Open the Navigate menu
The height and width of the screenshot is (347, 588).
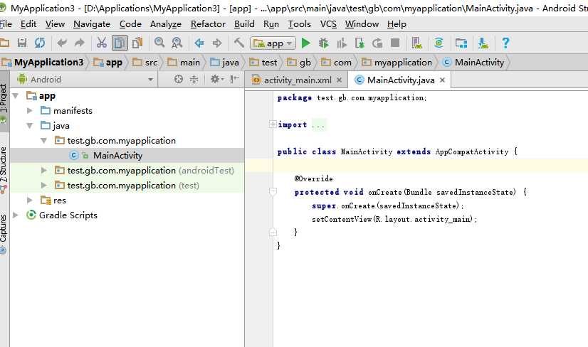click(92, 24)
